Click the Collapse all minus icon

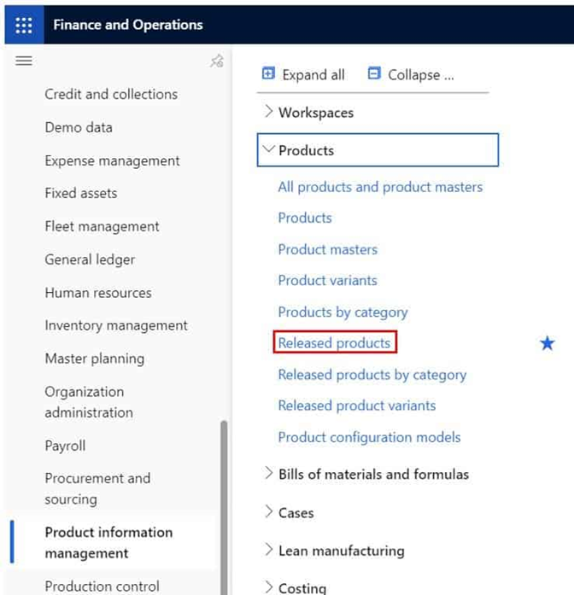[374, 73]
